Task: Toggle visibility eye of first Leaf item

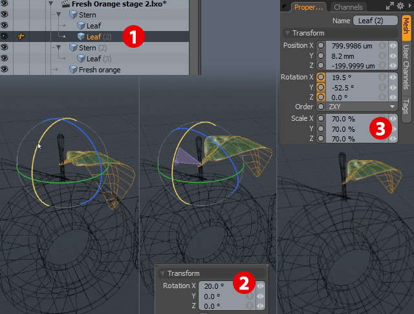Action: (x=5, y=25)
